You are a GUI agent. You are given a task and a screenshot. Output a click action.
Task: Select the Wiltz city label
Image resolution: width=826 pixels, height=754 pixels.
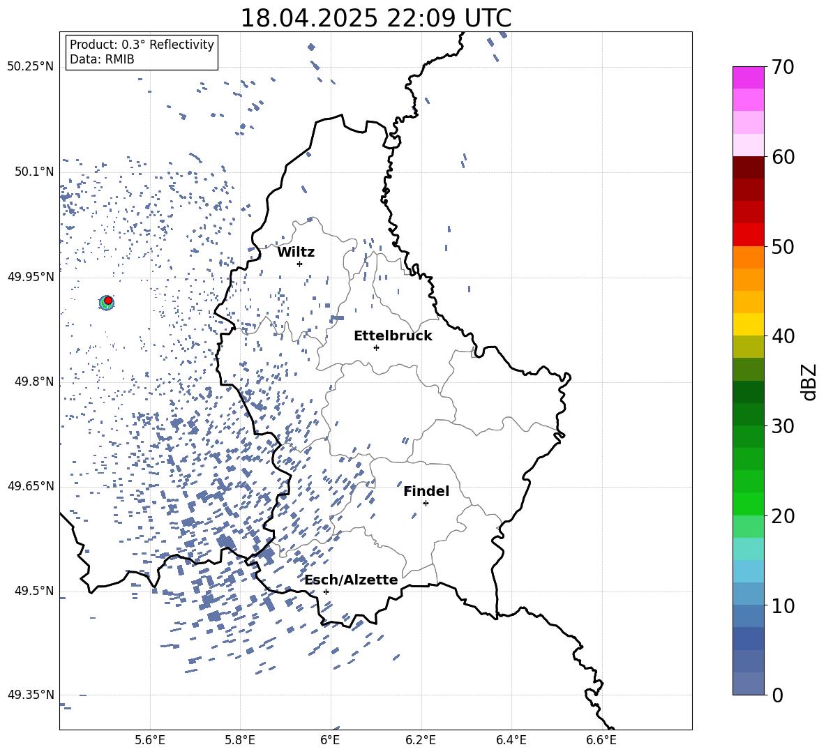coord(296,252)
